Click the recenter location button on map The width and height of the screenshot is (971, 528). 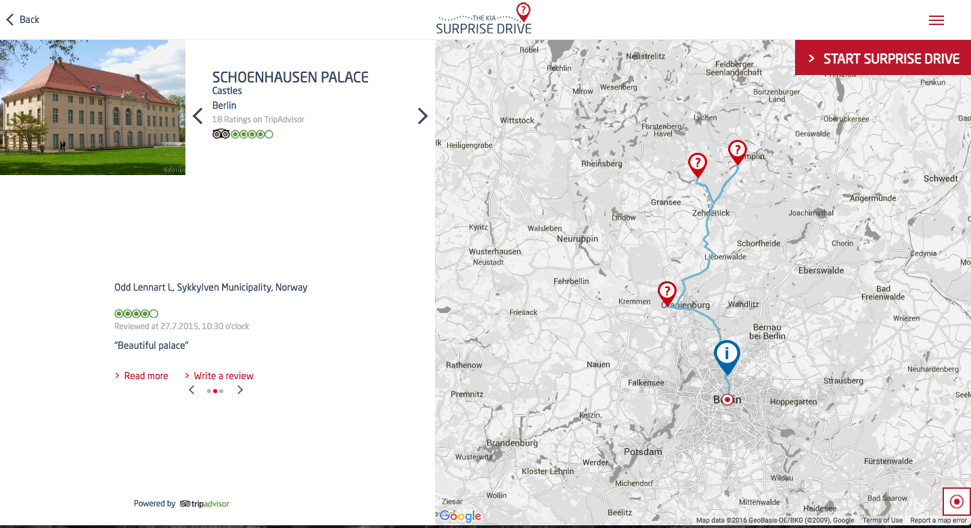(x=957, y=502)
